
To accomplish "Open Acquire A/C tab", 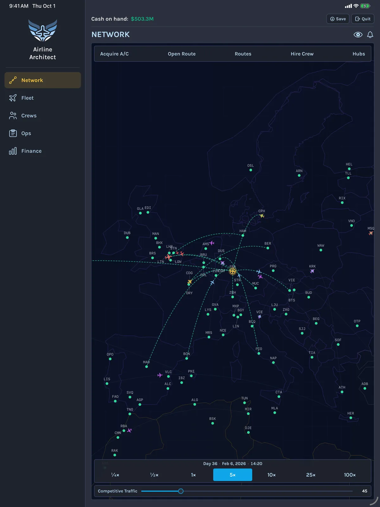I will pyautogui.click(x=115, y=54).
